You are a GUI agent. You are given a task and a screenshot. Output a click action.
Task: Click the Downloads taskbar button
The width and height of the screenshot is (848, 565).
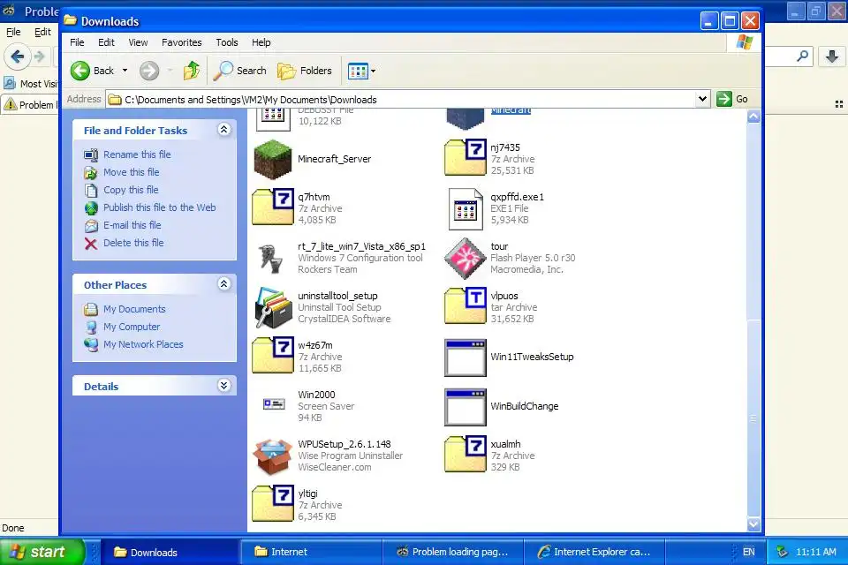pos(170,552)
